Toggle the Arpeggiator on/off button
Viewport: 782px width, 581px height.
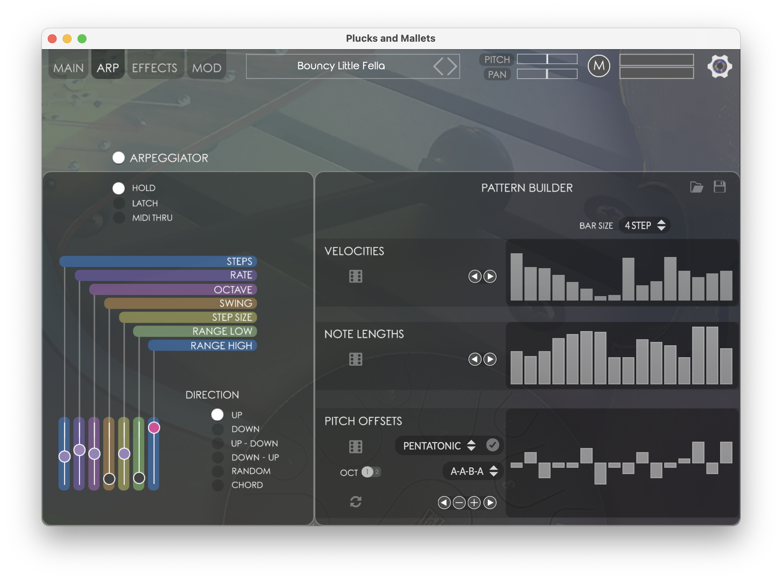(x=119, y=158)
